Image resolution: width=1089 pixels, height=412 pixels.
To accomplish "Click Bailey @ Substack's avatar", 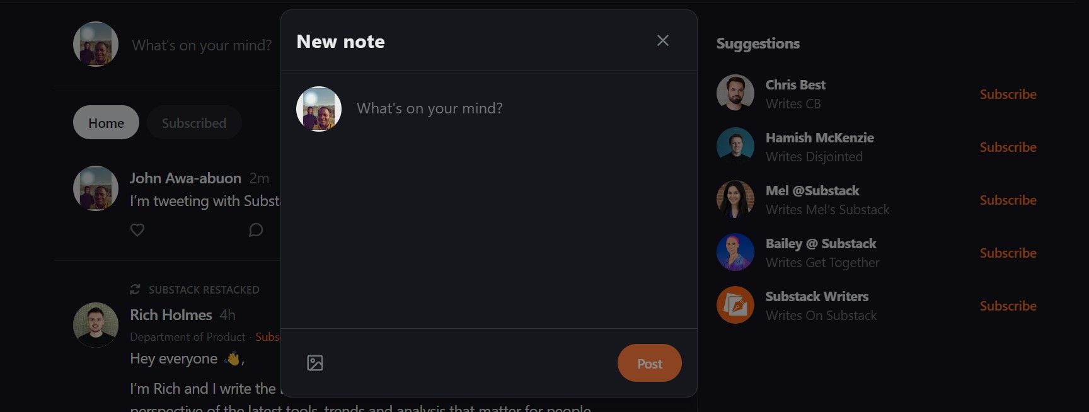I will pos(735,252).
